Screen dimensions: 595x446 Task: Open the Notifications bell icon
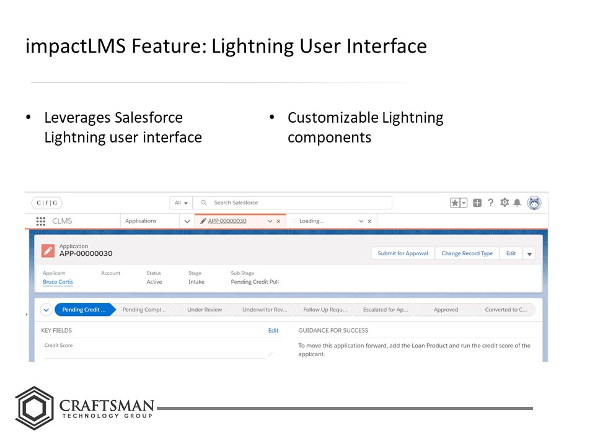point(517,203)
